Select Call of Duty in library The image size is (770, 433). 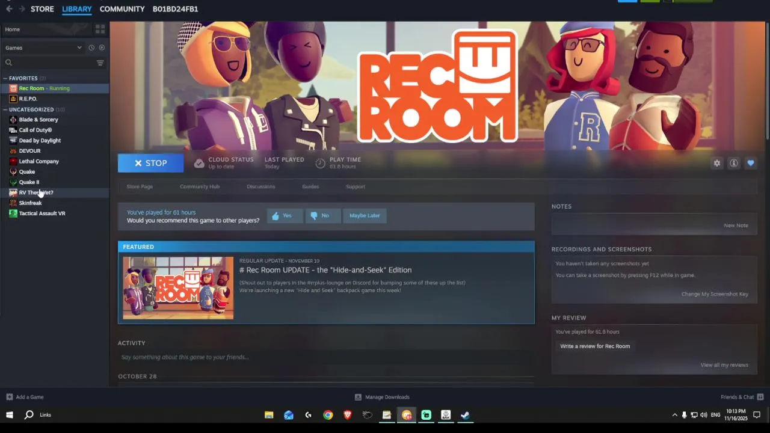54,130
